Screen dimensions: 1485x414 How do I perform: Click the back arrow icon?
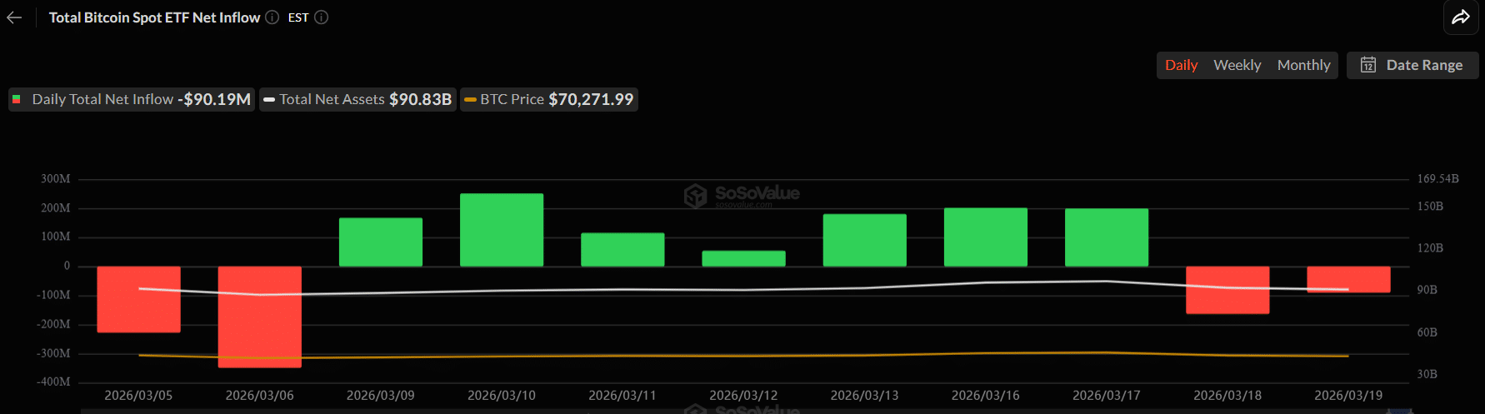[14, 17]
